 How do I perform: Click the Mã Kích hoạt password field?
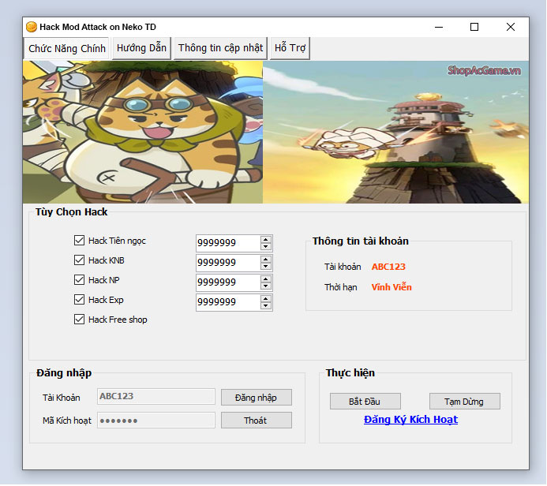click(x=156, y=421)
